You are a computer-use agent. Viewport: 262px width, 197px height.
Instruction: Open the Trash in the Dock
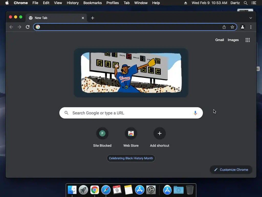pyautogui.click(x=190, y=190)
